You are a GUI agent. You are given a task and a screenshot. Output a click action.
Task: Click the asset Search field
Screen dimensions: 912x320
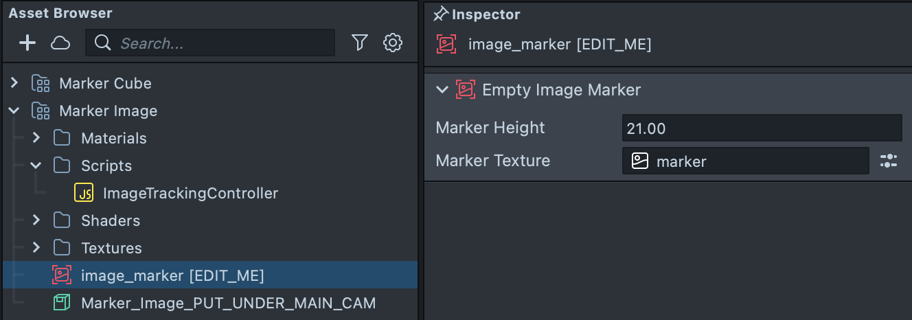(x=220, y=43)
